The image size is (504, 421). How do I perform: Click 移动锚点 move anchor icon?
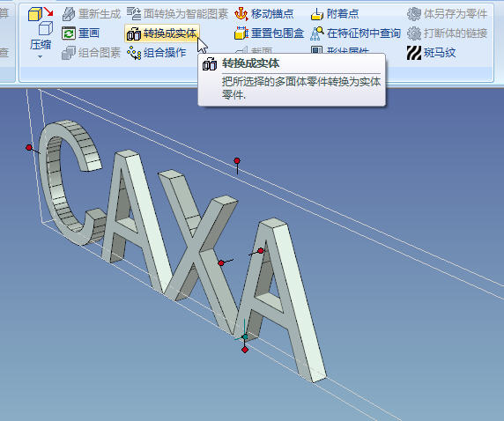click(x=241, y=14)
